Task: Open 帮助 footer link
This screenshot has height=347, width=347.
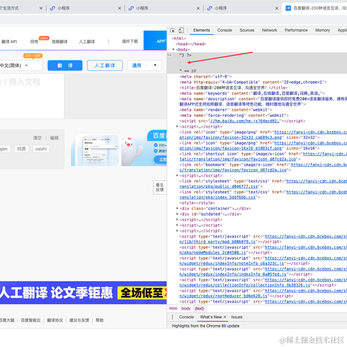Action: pos(100,320)
